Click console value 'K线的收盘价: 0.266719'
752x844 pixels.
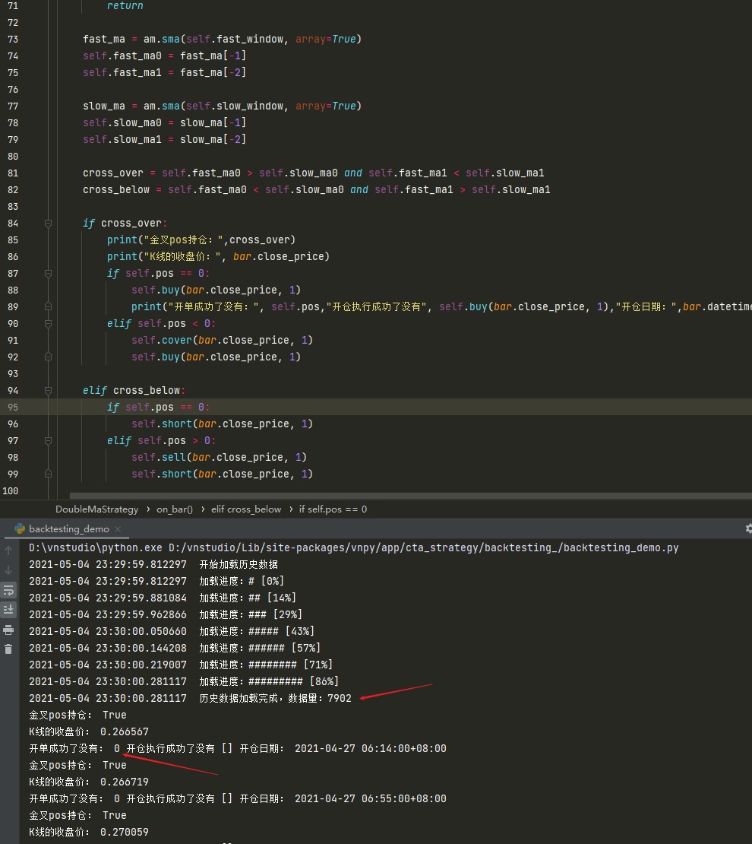pos(89,782)
